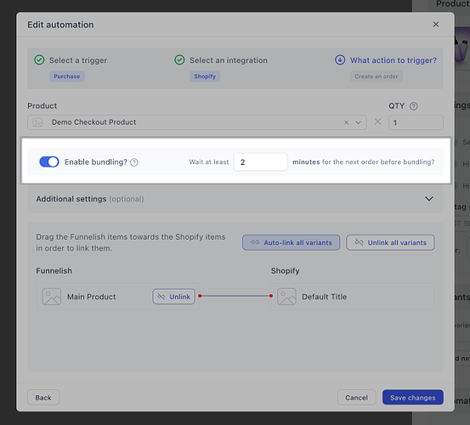Viewport: 470px width, 425px height.
Task: Click the Main Product image placeholder
Action: (x=52, y=297)
